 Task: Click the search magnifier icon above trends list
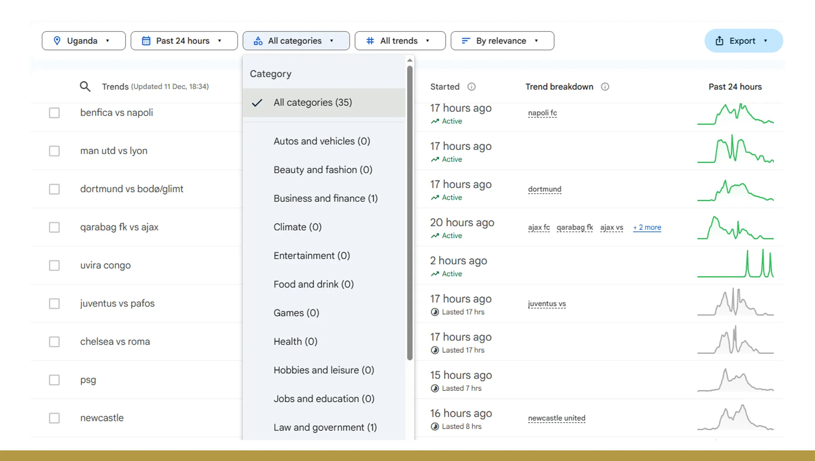coord(85,87)
